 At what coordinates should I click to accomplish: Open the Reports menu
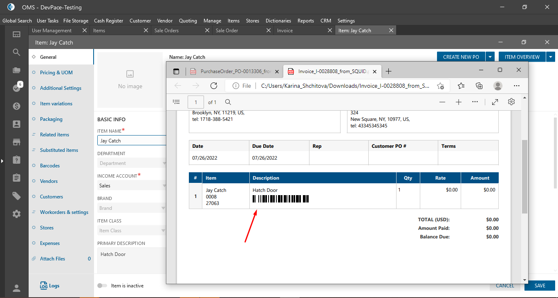pyautogui.click(x=305, y=21)
